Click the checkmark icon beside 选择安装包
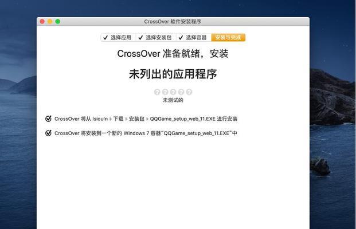Viewport: 356px width, 229px height. coord(140,38)
